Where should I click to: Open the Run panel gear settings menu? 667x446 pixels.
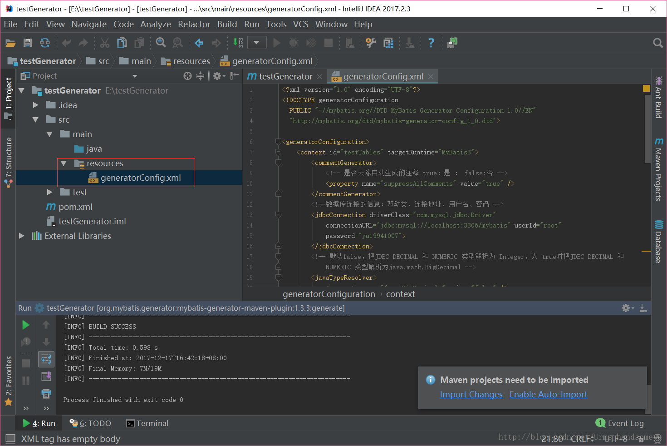pos(628,308)
